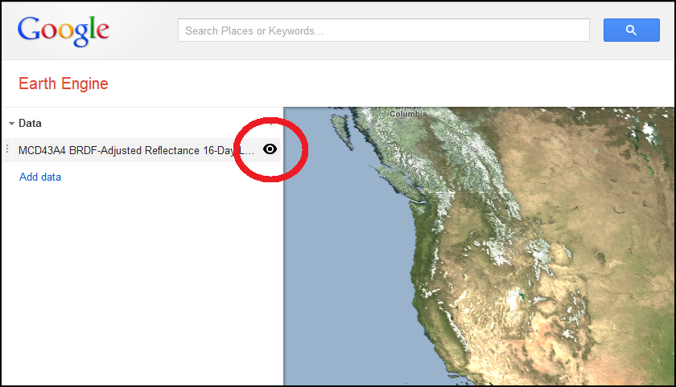Click the Data section heading
Image resolution: width=676 pixels, height=387 pixels.
pyautogui.click(x=30, y=124)
